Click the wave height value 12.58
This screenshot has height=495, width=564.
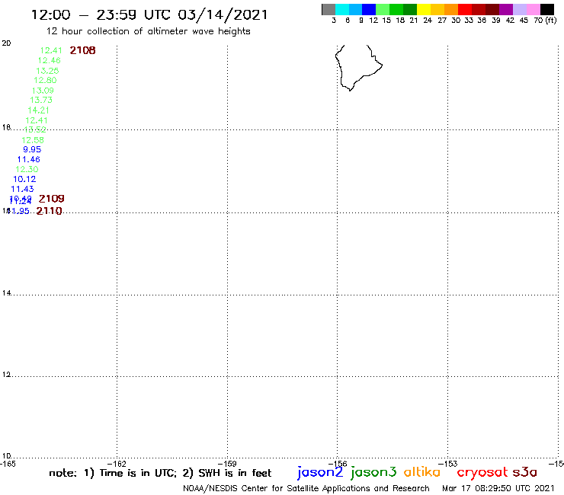pyautogui.click(x=33, y=140)
